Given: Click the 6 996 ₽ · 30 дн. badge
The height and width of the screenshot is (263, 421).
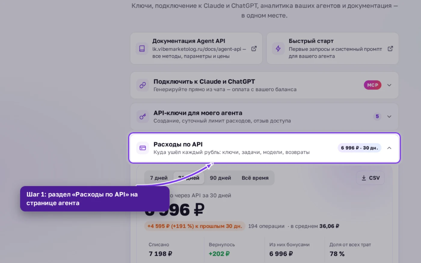Looking at the screenshot, I should [359, 148].
